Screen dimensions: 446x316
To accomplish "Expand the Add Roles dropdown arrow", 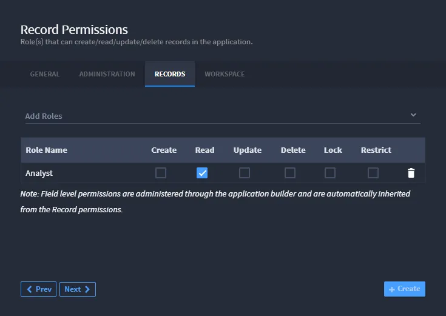I will pos(413,115).
